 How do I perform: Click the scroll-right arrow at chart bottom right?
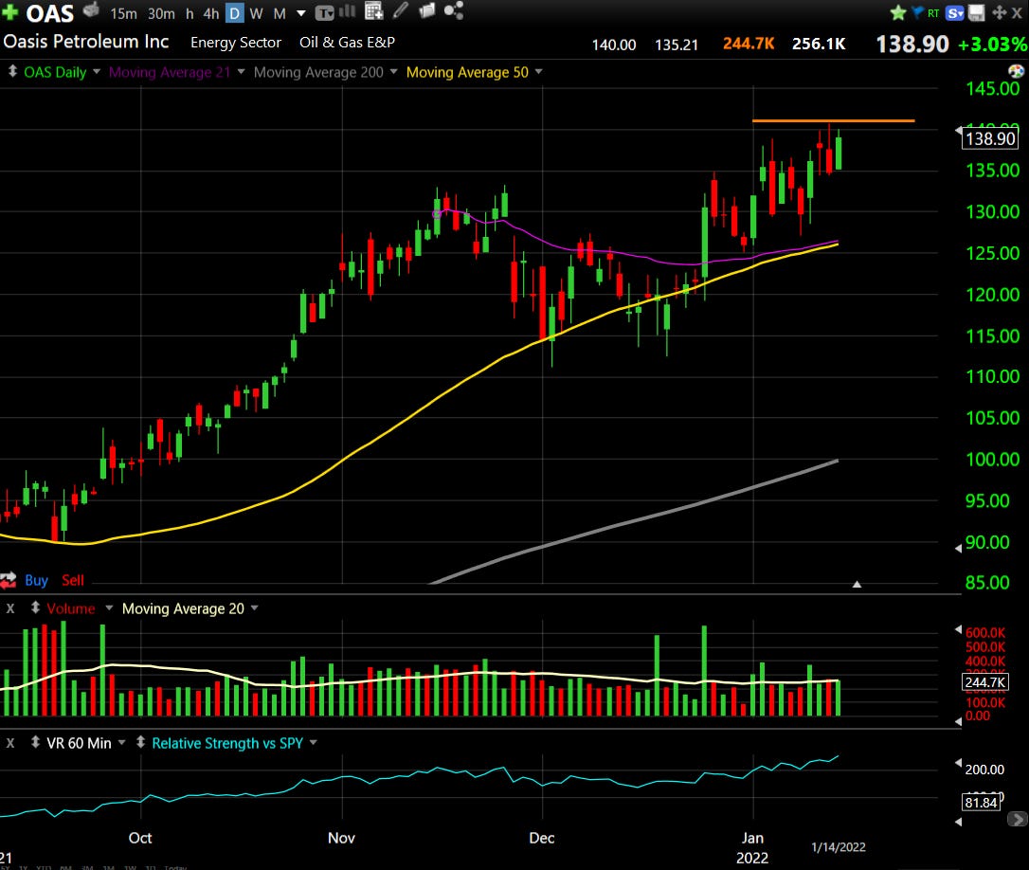click(x=1018, y=819)
